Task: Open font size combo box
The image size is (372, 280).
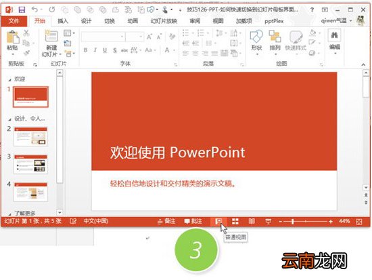Action: 135,37
